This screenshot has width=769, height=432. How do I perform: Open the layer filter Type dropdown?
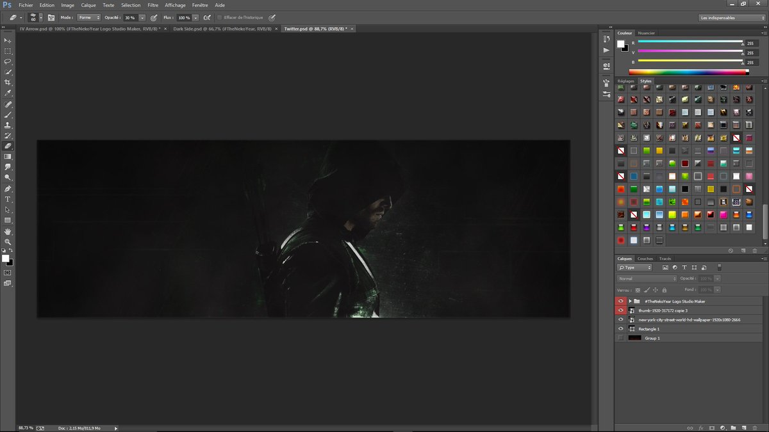pos(634,268)
